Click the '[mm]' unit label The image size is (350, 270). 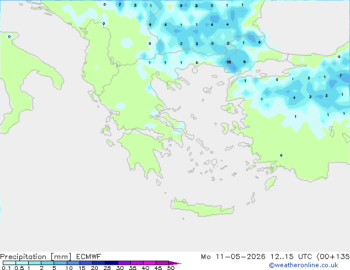coord(61,257)
